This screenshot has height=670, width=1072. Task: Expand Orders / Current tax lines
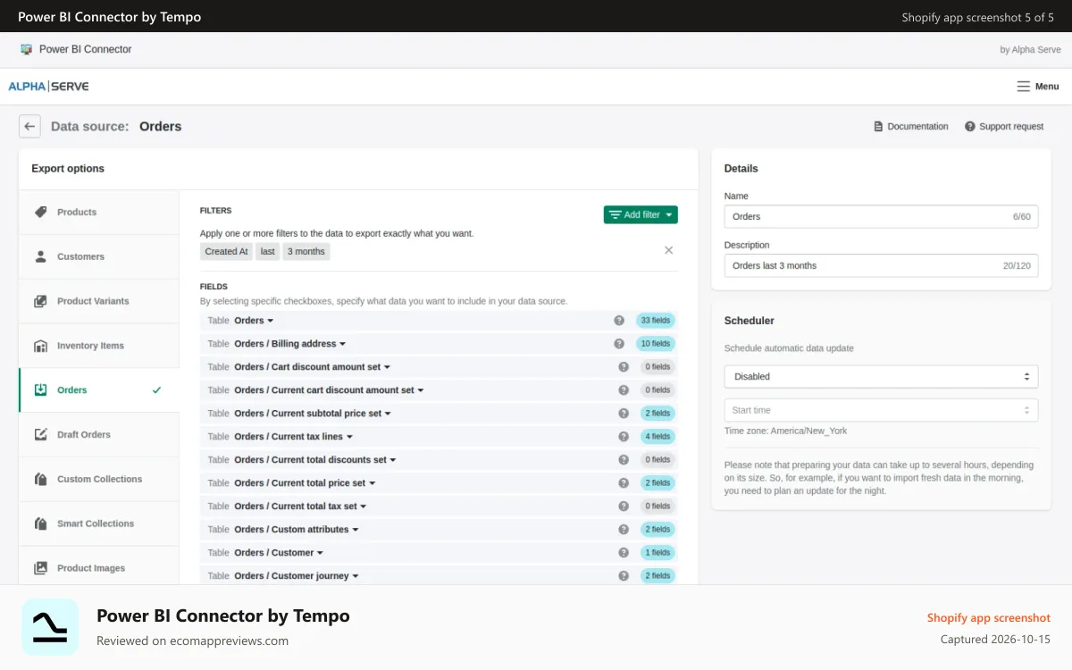[x=293, y=437]
